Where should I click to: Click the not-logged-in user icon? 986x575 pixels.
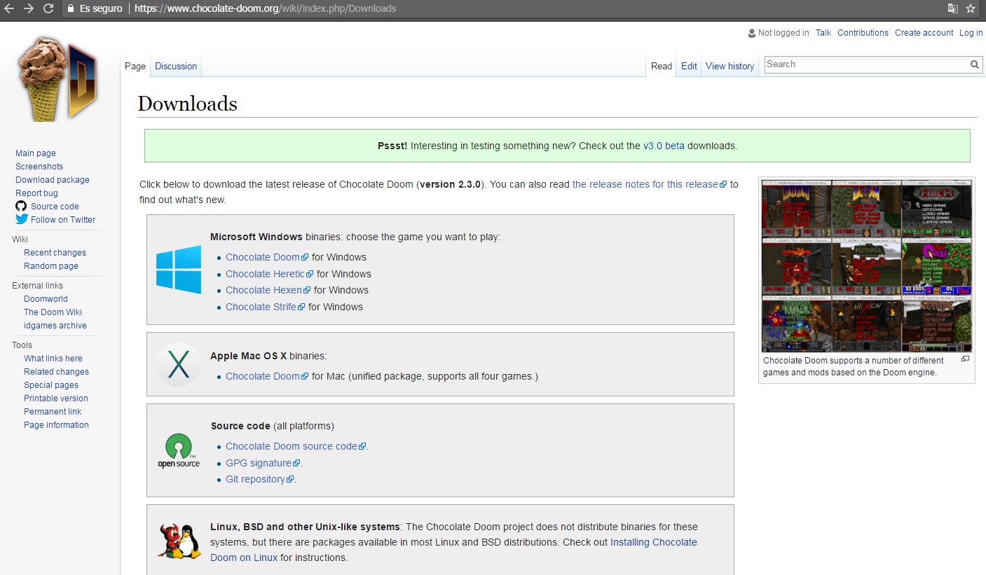(x=752, y=33)
